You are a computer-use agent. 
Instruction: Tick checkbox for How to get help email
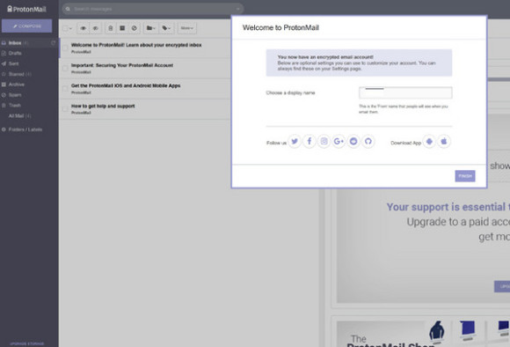65,109
